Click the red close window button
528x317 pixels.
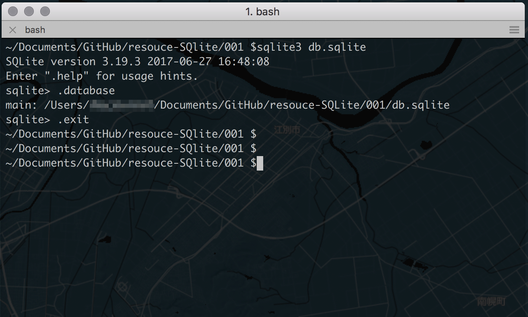[13, 11]
